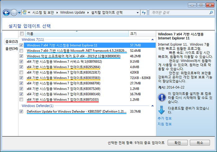Open the 추가 정보 link

(x=165, y=118)
